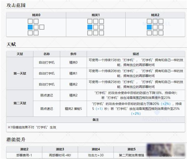Click the 攻击力+30 cell
The image size is (187, 159).
96,155
